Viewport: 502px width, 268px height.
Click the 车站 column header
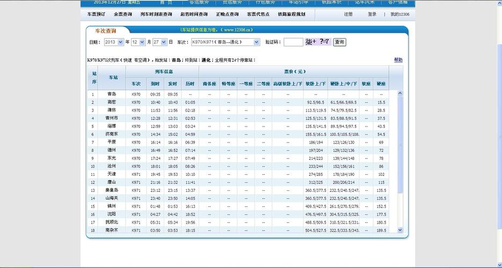pos(112,78)
